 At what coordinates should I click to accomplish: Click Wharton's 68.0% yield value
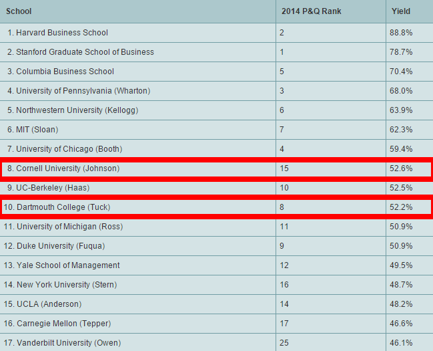tap(401, 91)
